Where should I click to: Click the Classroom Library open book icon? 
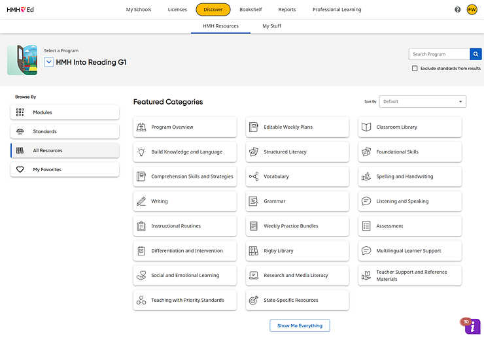(366, 127)
